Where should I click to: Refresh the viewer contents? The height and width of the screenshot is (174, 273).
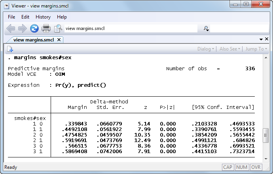[x=34, y=28]
